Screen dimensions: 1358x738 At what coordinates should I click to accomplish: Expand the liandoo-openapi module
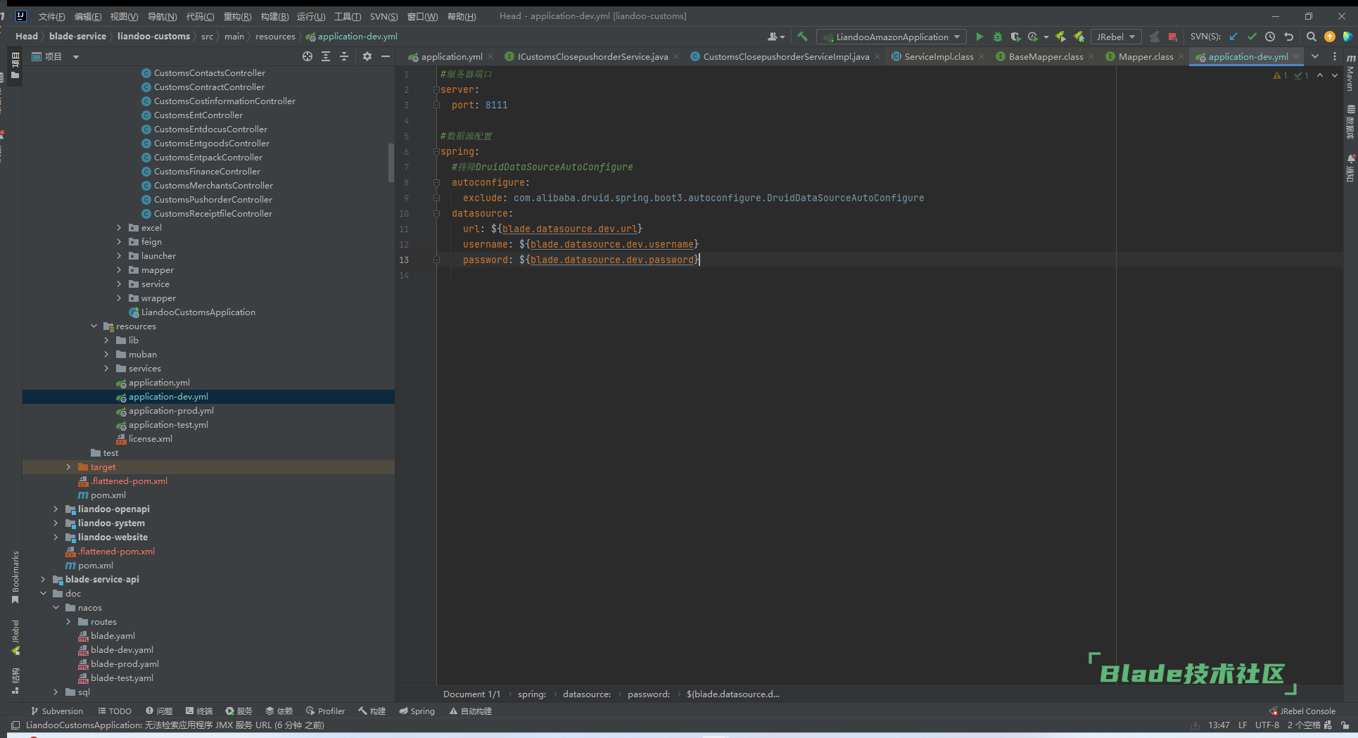click(56, 509)
